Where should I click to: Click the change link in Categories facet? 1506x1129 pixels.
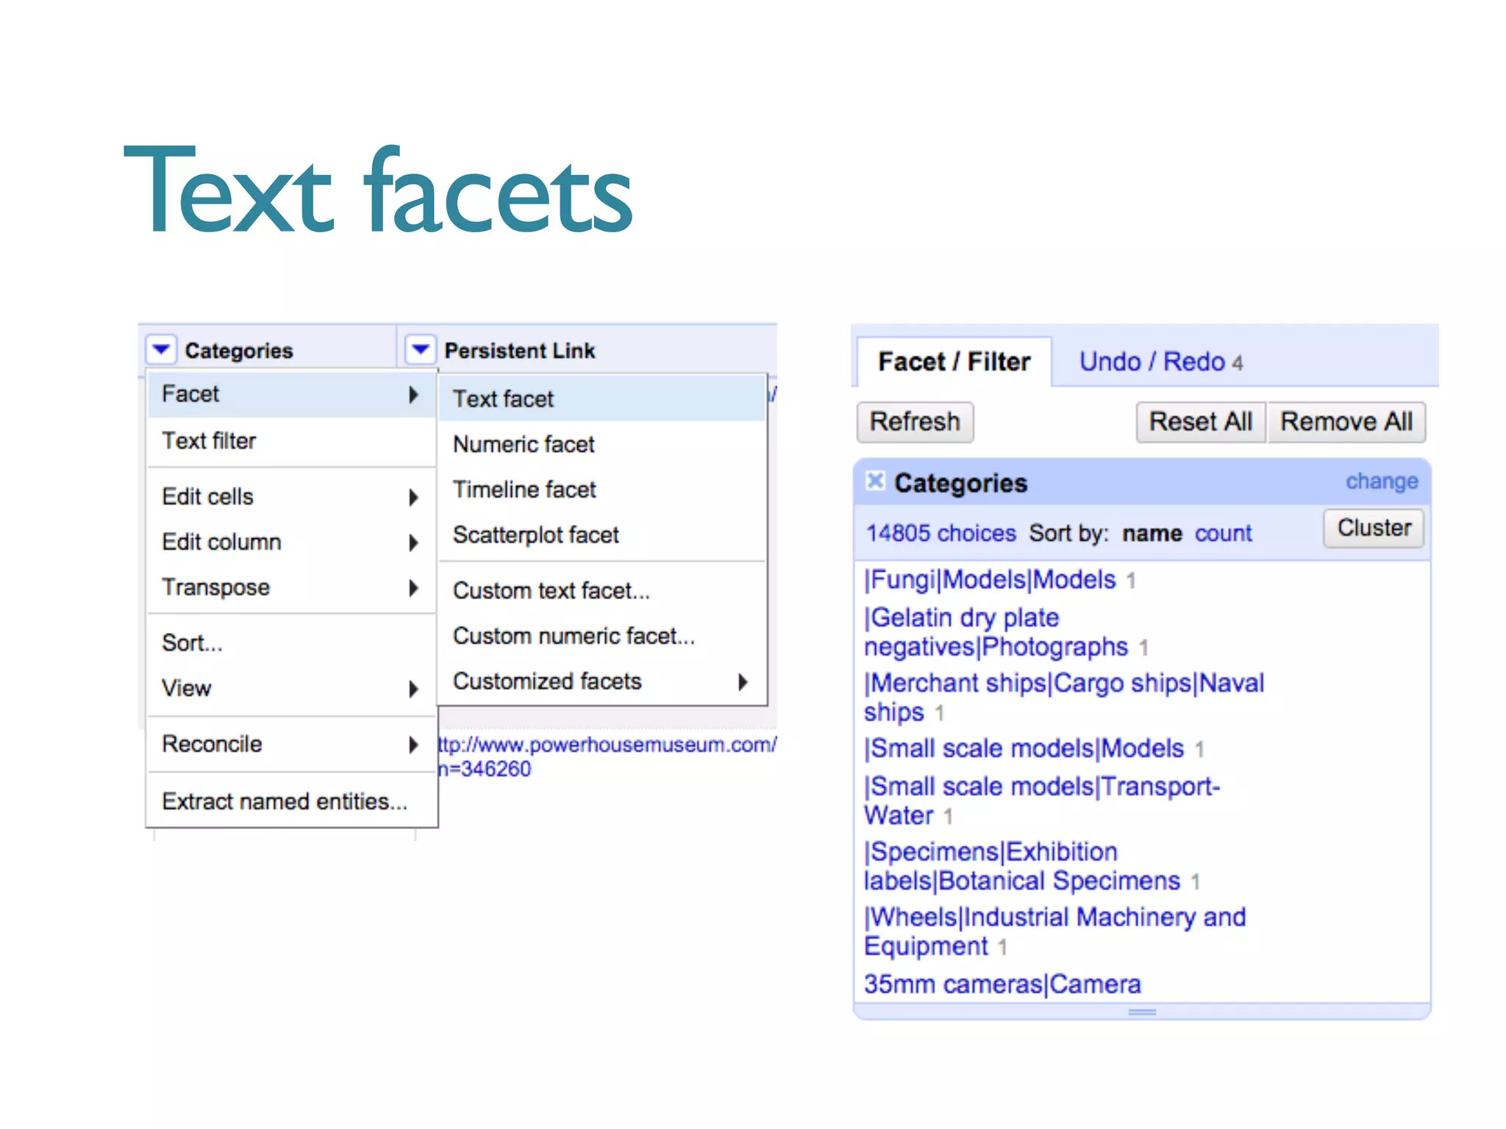coord(1382,481)
